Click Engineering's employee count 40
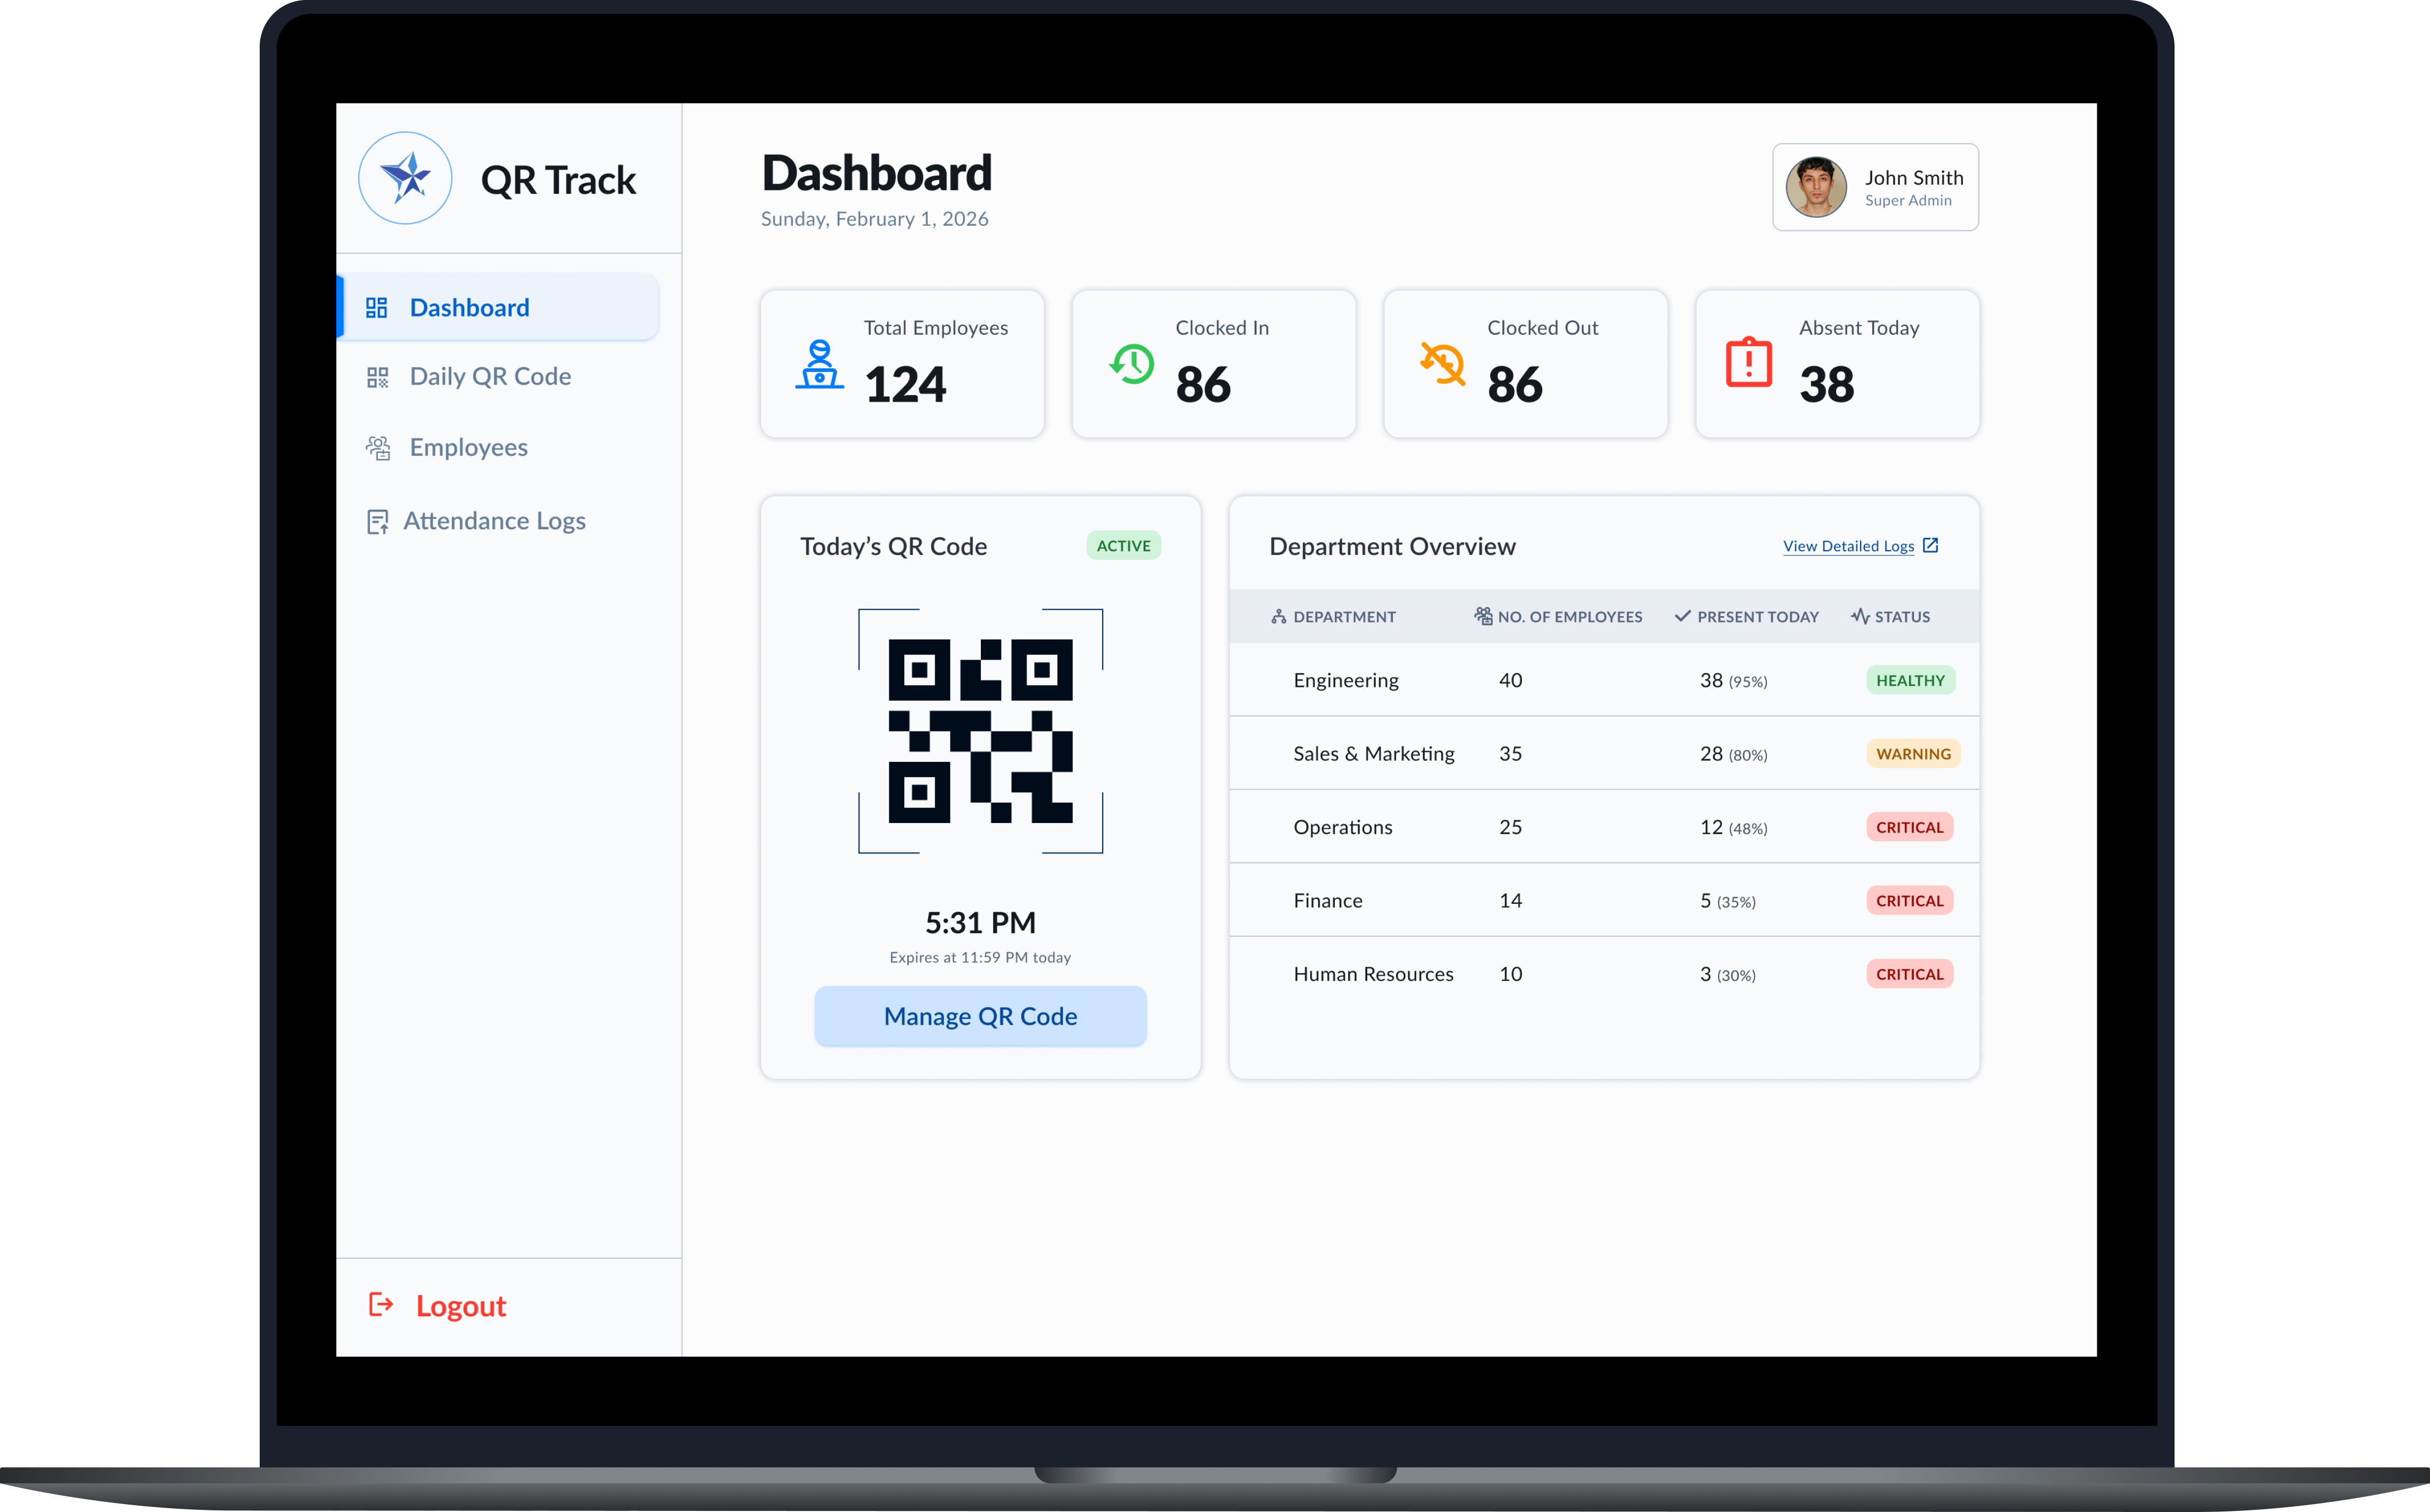This screenshot has width=2430, height=1512. click(1510, 680)
